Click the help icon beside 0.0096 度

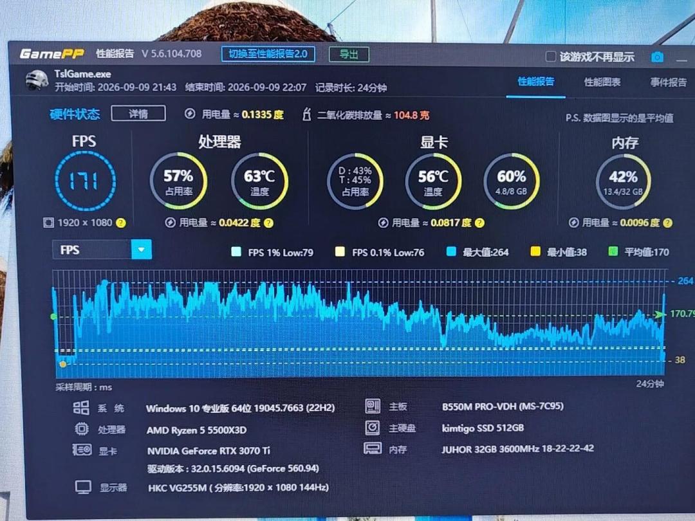(x=667, y=223)
